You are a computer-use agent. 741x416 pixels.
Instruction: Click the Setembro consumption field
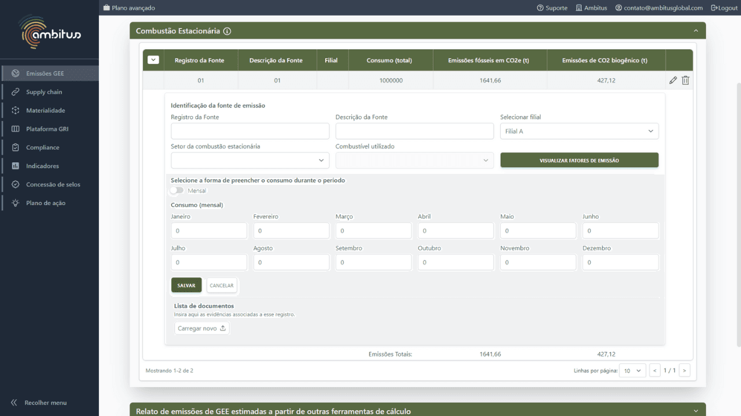click(373, 262)
